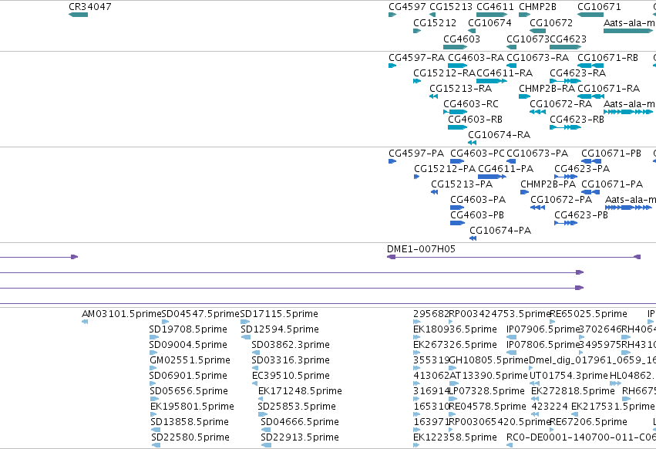Select the CG15213-PA protein label
Viewport: 656px width, 449px height.
462,184
